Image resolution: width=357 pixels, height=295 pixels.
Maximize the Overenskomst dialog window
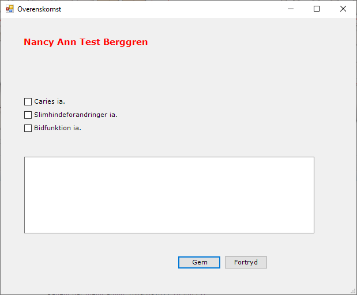pos(317,9)
